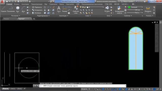Open the AutoCAD application menu logo

point(2,2)
